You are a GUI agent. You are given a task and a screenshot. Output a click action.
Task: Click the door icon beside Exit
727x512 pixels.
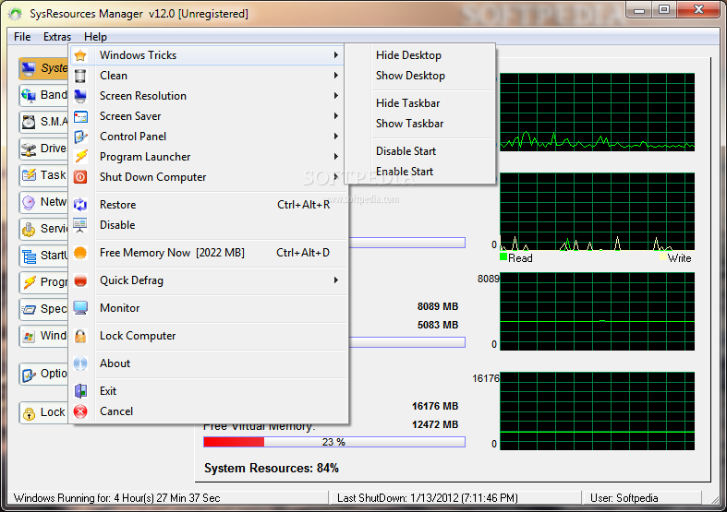(80, 391)
